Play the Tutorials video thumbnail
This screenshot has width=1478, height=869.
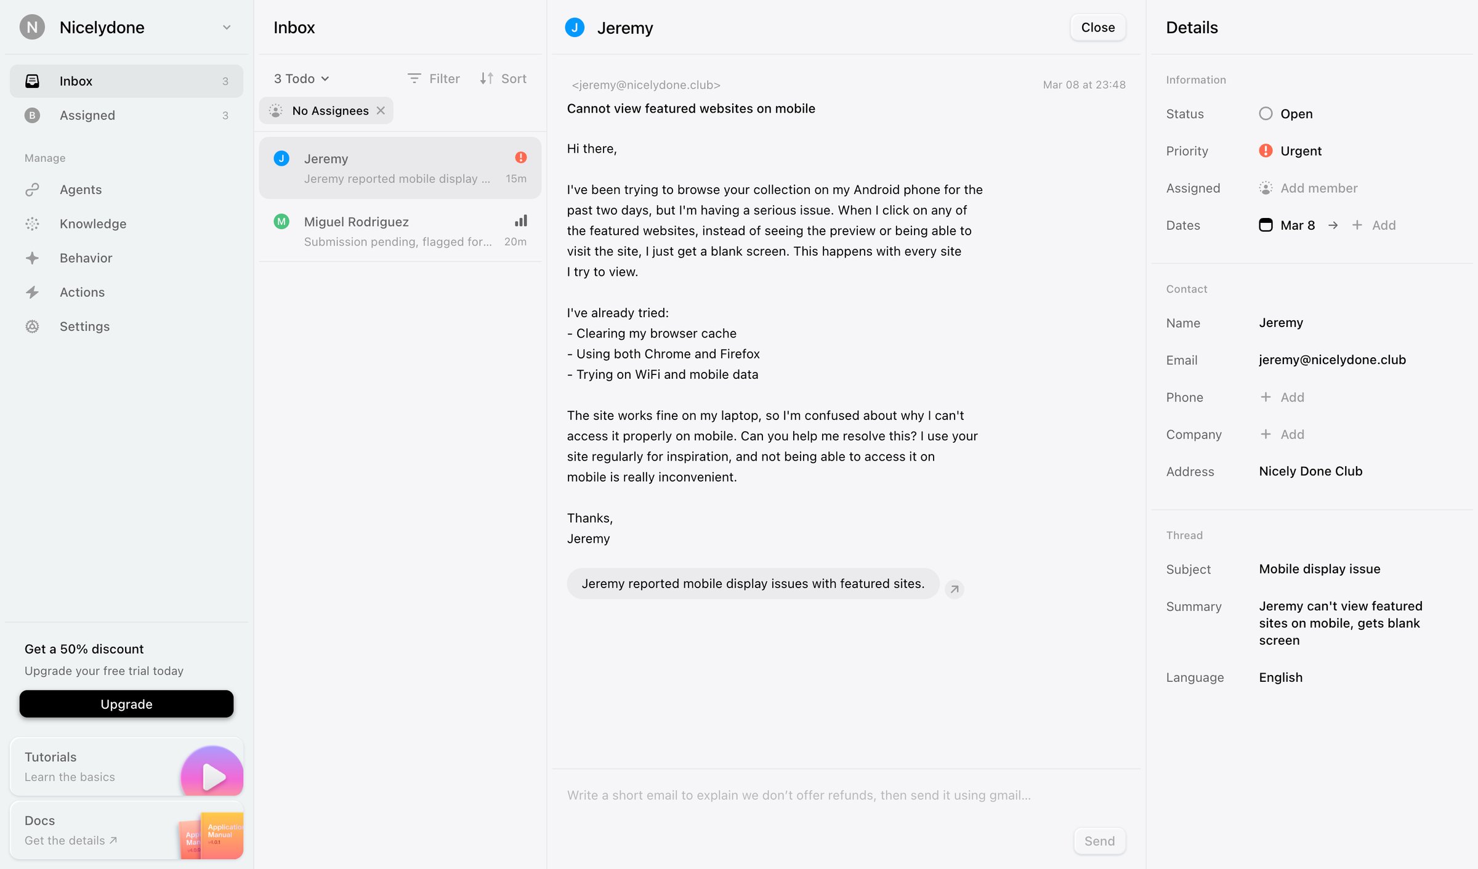pos(212,771)
